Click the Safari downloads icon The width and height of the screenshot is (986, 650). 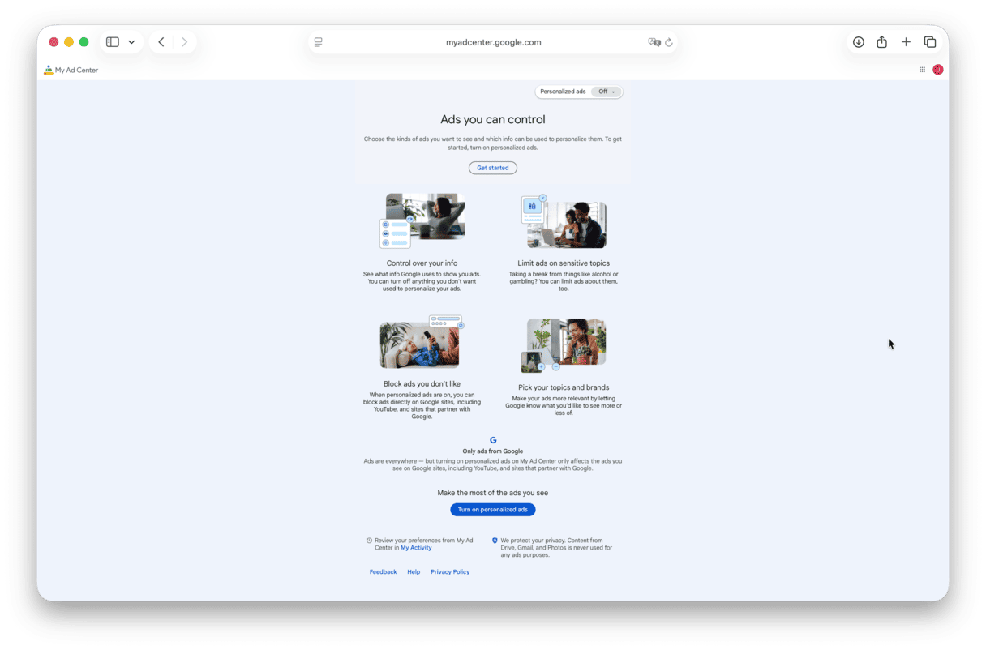click(858, 42)
